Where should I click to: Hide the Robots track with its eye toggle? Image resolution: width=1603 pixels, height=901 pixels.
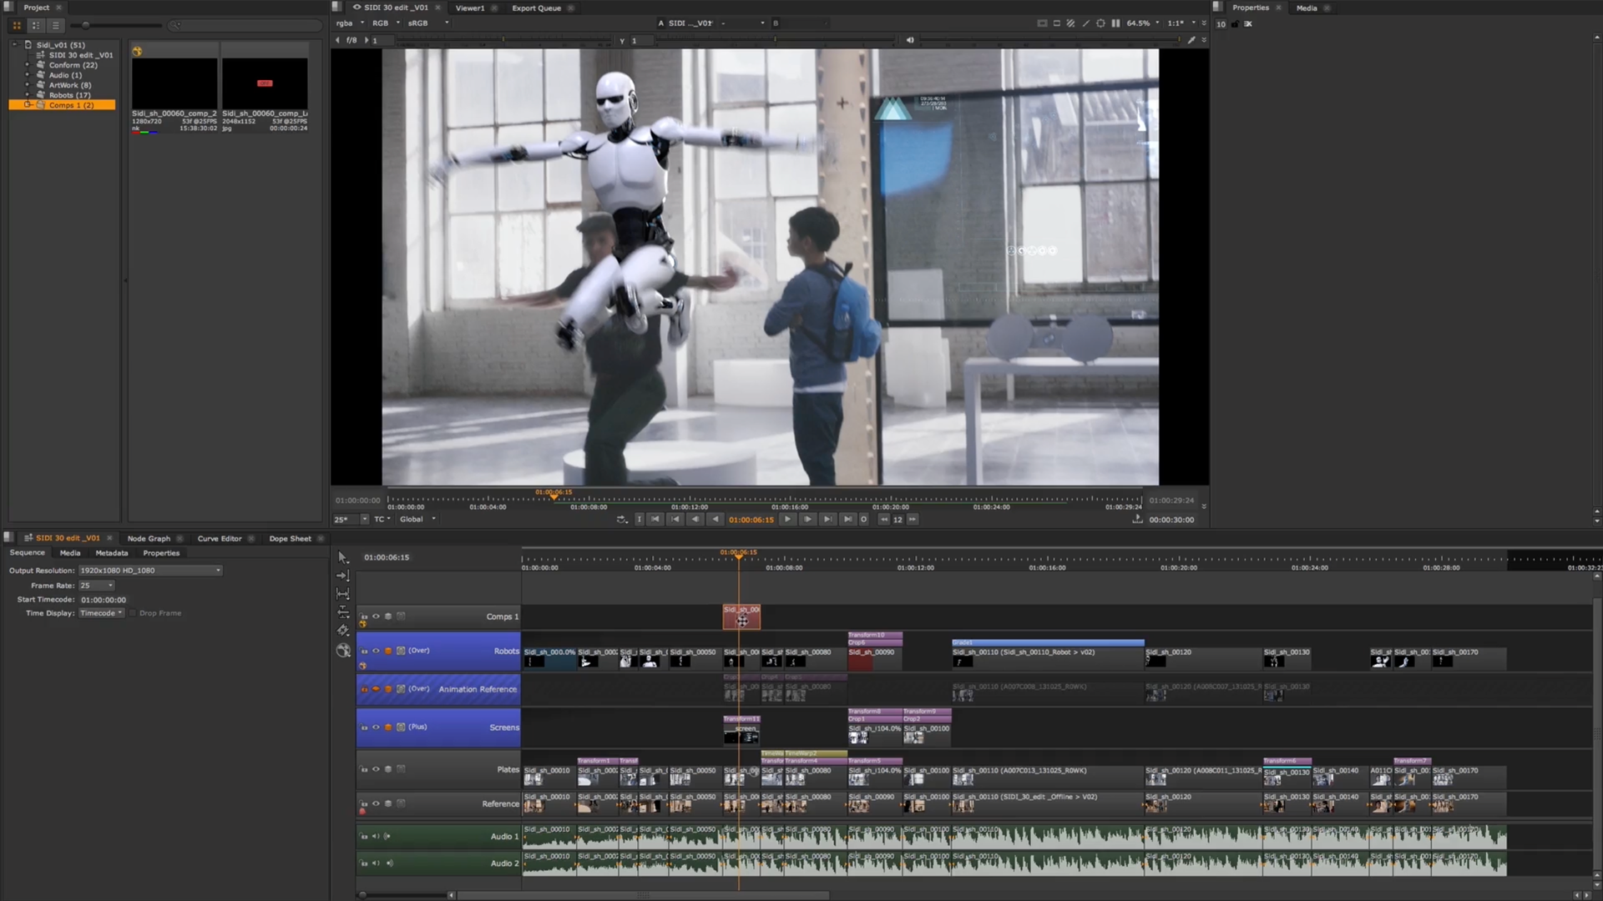[x=377, y=652]
